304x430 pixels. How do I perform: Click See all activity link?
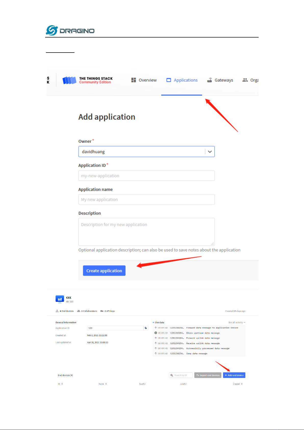237,322
